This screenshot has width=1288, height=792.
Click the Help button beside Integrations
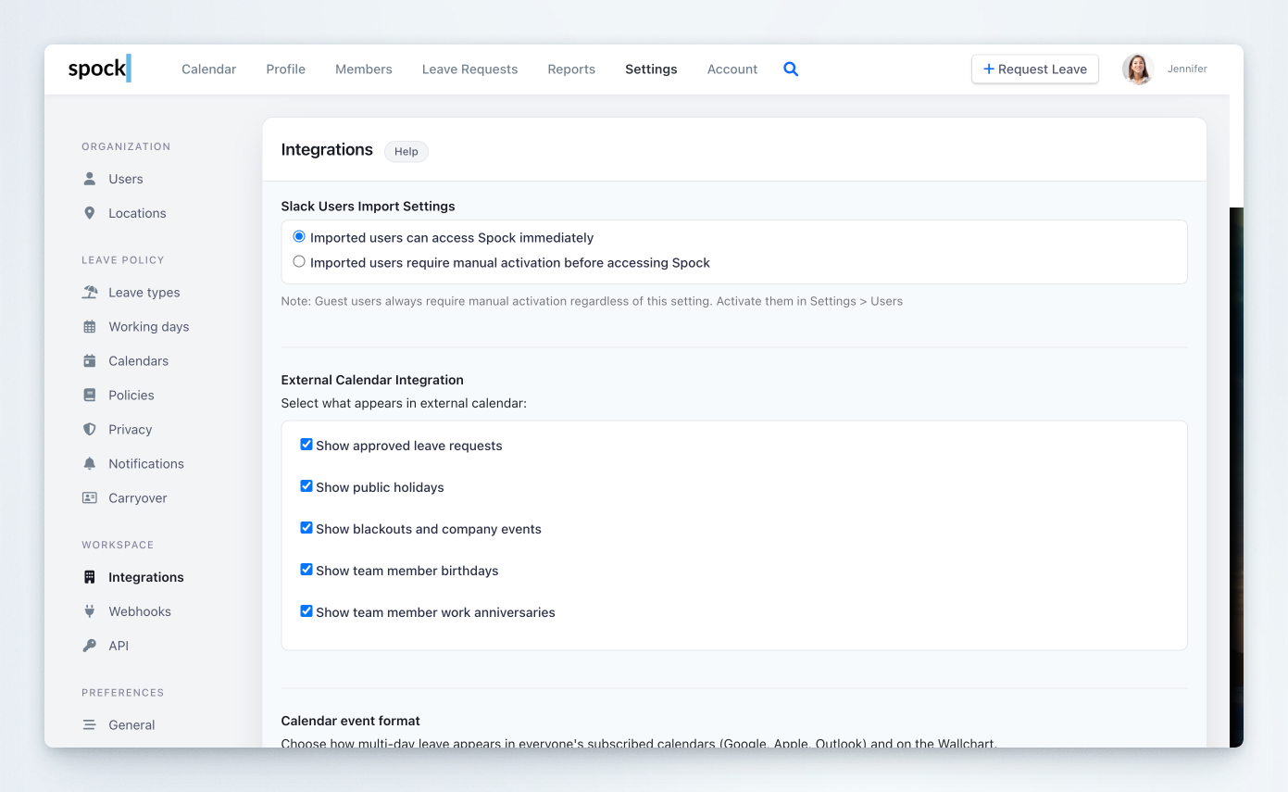406,151
